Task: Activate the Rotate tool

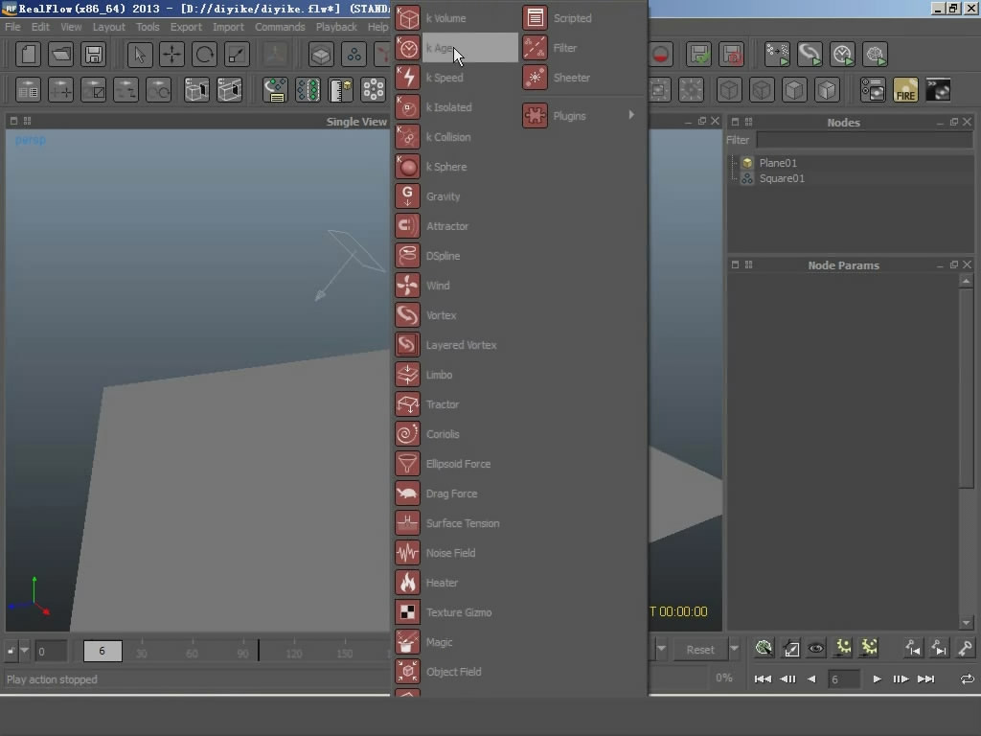Action: point(205,55)
